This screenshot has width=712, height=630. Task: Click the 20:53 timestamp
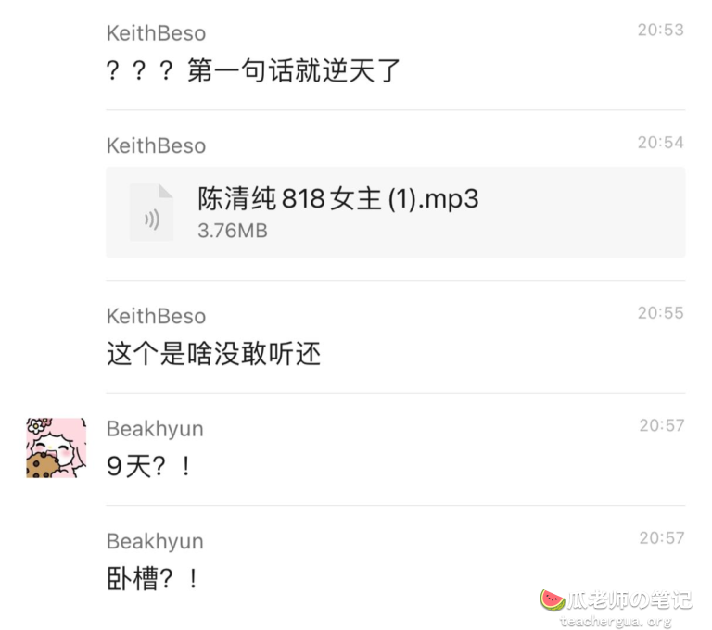pyautogui.click(x=661, y=30)
